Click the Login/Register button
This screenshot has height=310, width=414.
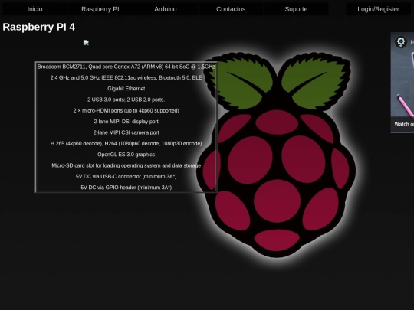[378, 9]
